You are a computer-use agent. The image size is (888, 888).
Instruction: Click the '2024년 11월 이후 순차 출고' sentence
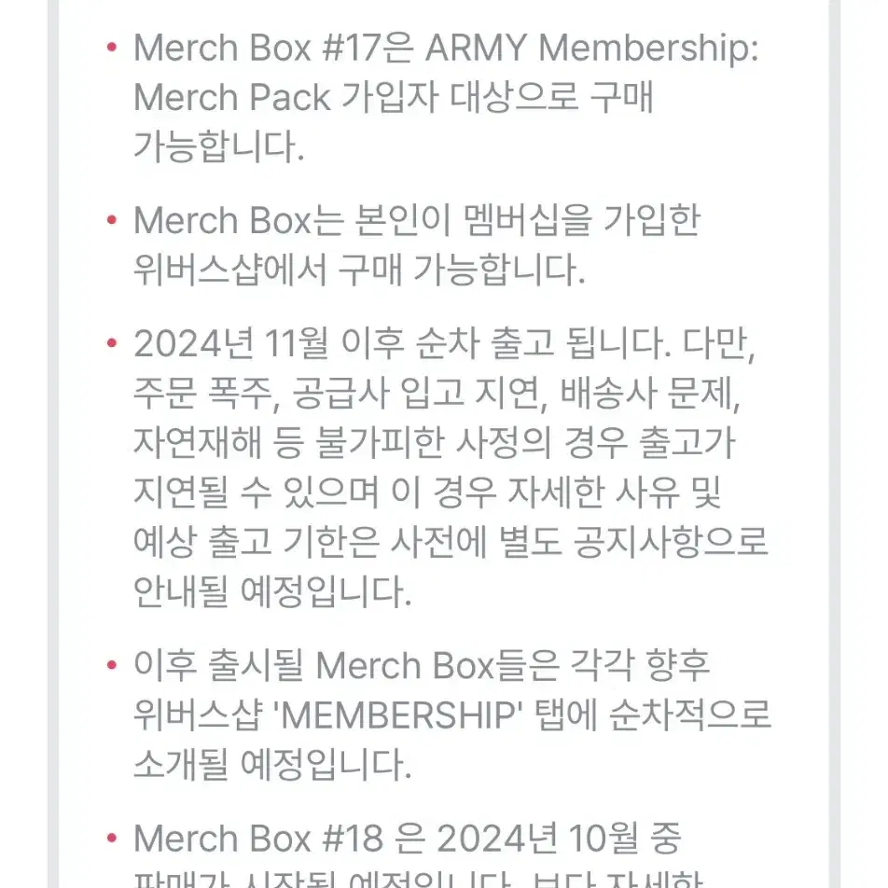[x=343, y=344]
